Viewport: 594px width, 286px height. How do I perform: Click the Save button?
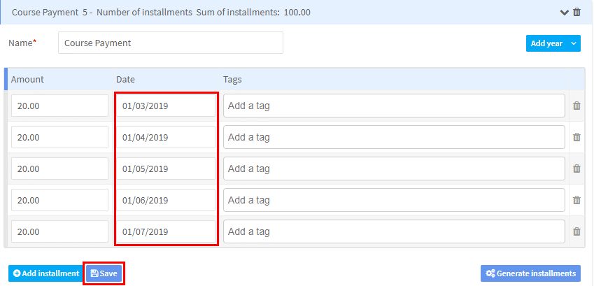104,273
